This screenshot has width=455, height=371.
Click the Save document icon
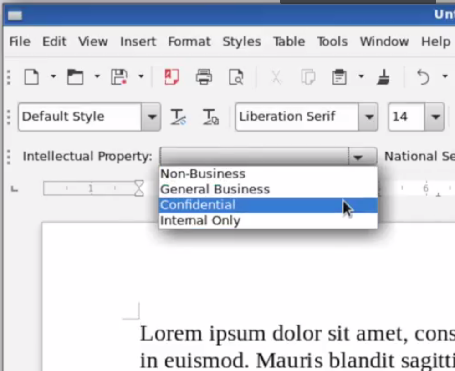(119, 77)
